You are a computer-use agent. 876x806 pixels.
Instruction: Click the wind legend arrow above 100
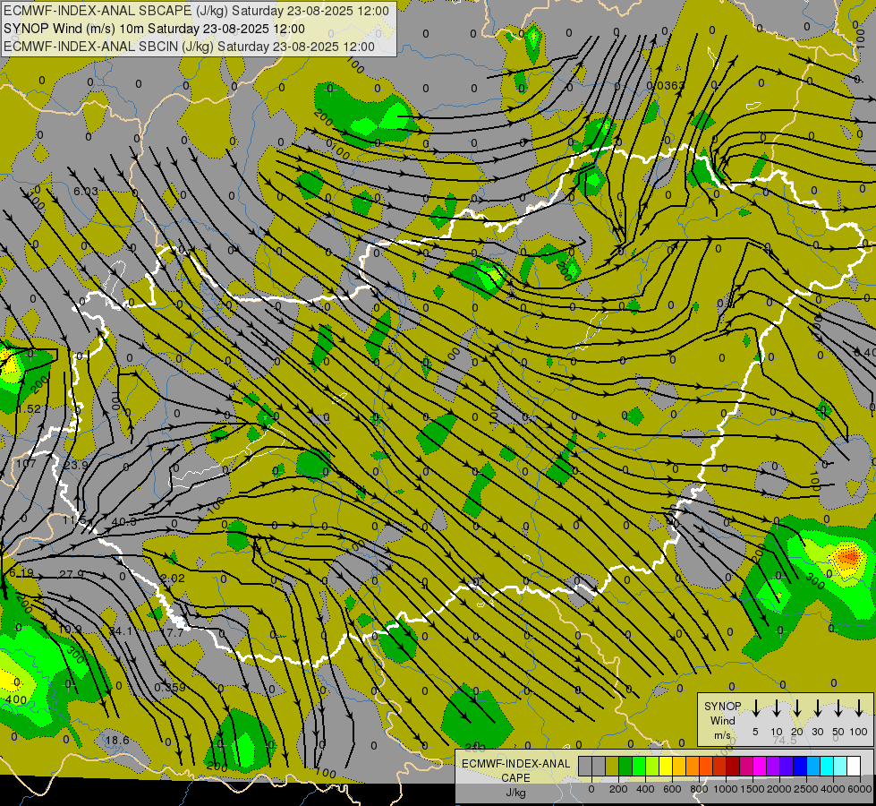859,708
